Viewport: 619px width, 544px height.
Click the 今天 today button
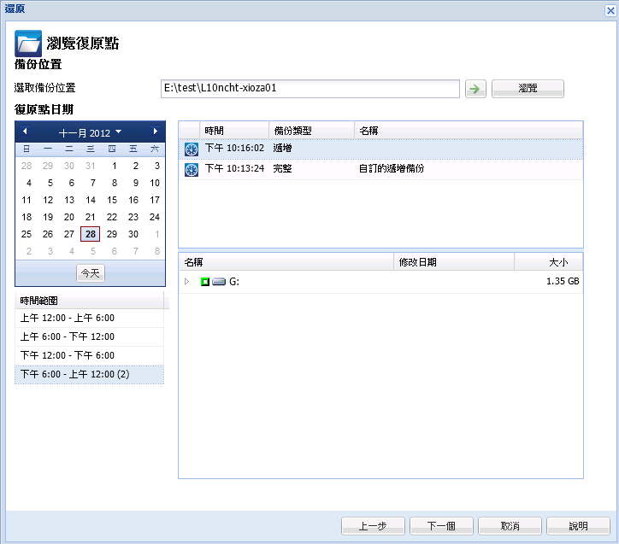pyautogui.click(x=90, y=272)
